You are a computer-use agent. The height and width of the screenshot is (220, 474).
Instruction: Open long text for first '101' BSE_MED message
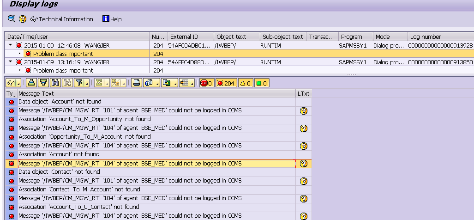pos(304,111)
